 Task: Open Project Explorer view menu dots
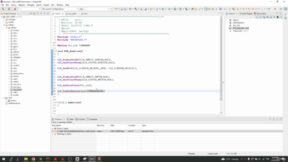pyautogui.click(x=41, y=13)
